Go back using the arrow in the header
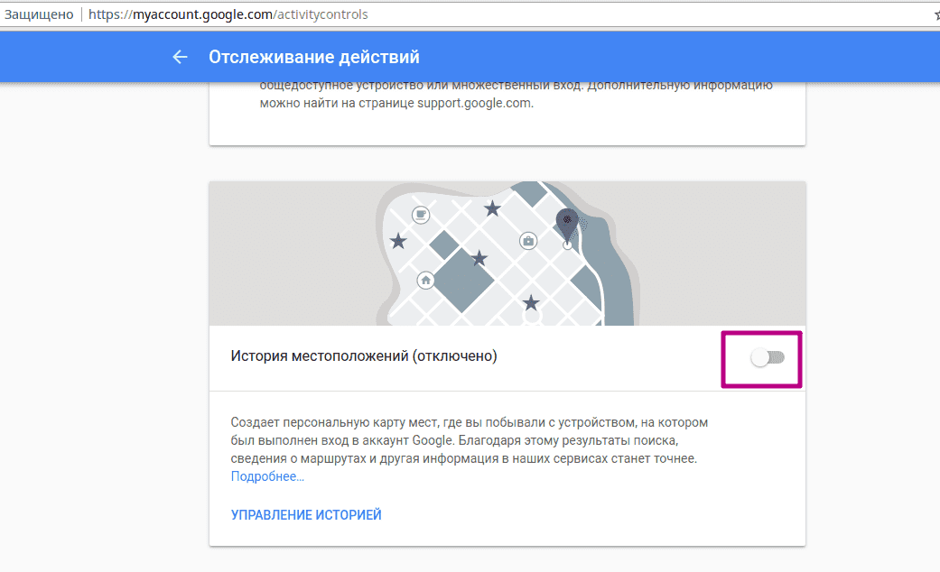The width and height of the screenshot is (940, 572). (180, 57)
